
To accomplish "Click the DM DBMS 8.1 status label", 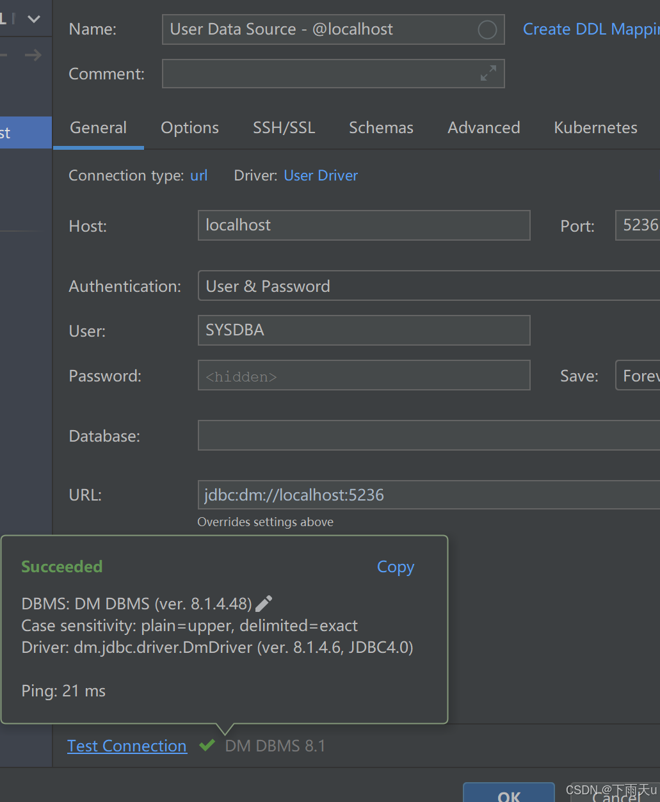I will click(x=275, y=746).
